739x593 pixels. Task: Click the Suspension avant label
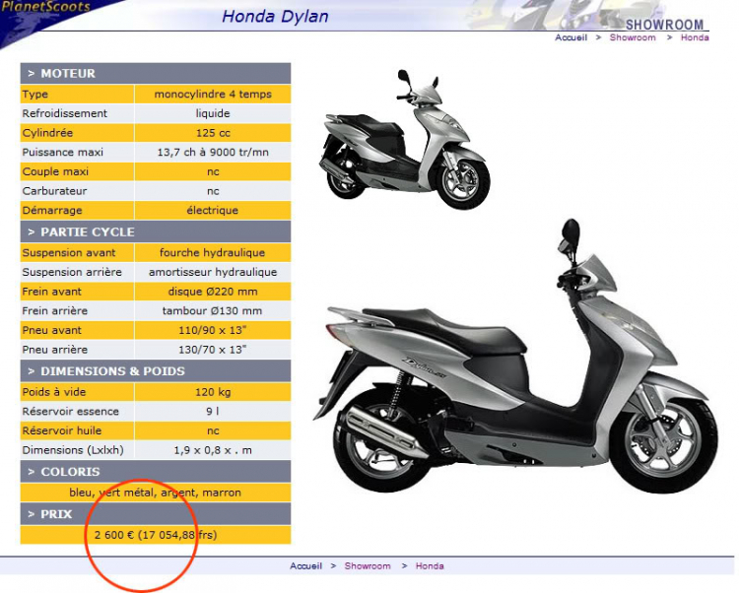(69, 253)
